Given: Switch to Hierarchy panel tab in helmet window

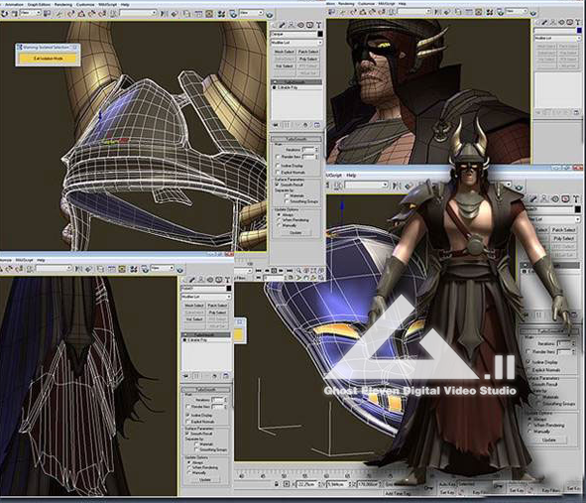Looking at the screenshot, I should [x=292, y=25].
